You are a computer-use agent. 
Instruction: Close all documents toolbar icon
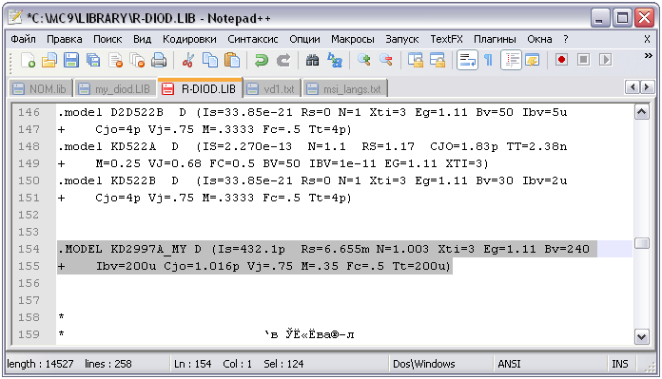click(137, 60)
